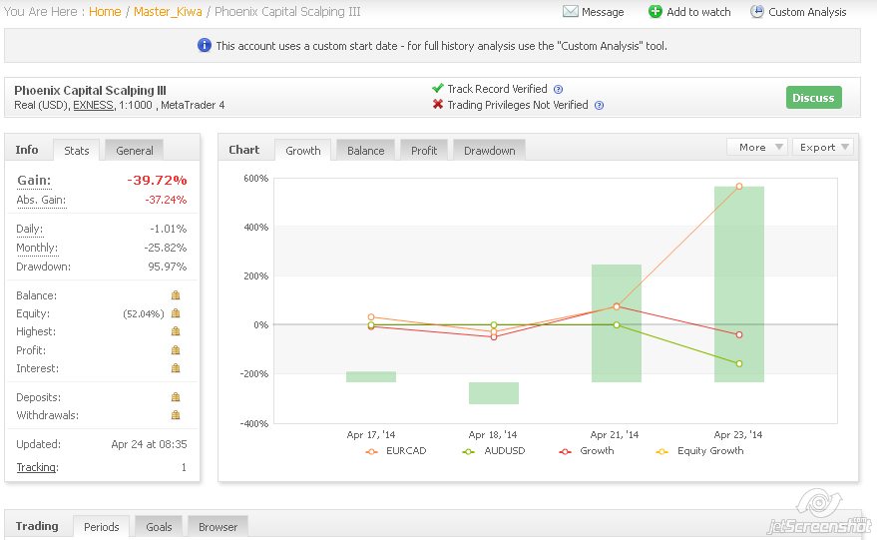Screen dimensions: 877x540
Task: Open Custom Analysis via its clock icon
Action: coord(757,12)
